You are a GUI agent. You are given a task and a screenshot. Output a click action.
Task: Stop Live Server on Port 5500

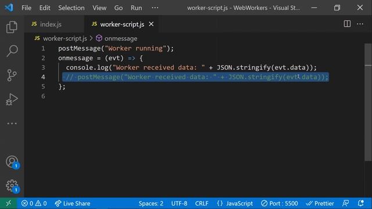(x=279, y=203)
